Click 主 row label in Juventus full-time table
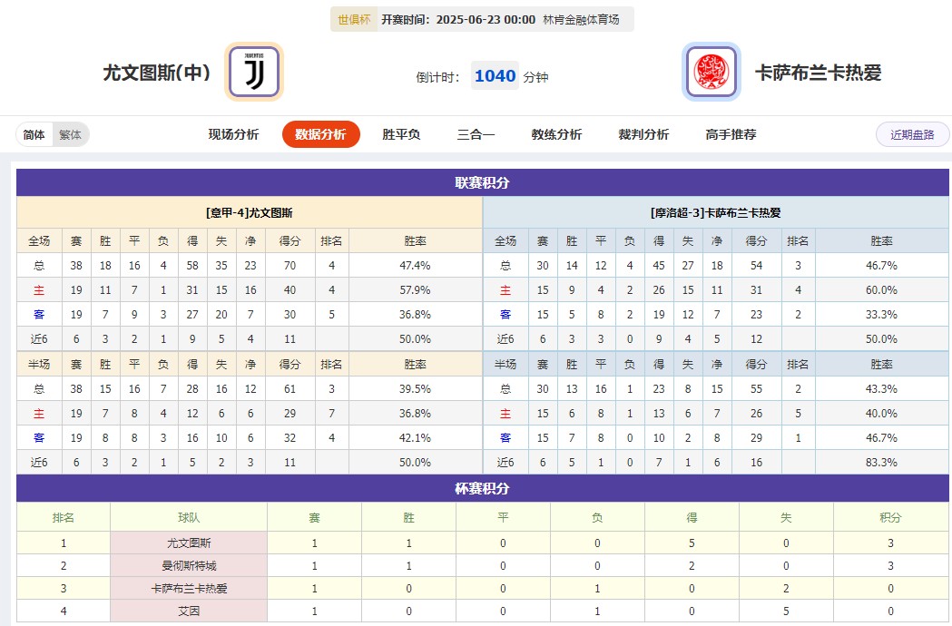952x626 pixels. (38, 289)
